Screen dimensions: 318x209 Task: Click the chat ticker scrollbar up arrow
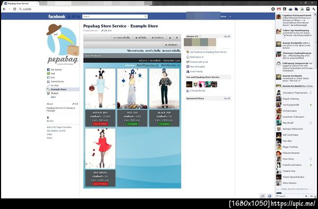[315, 14]
